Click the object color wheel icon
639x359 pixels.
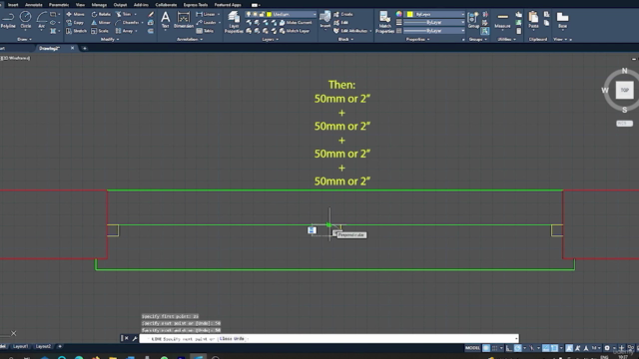[x=399, y=14]
